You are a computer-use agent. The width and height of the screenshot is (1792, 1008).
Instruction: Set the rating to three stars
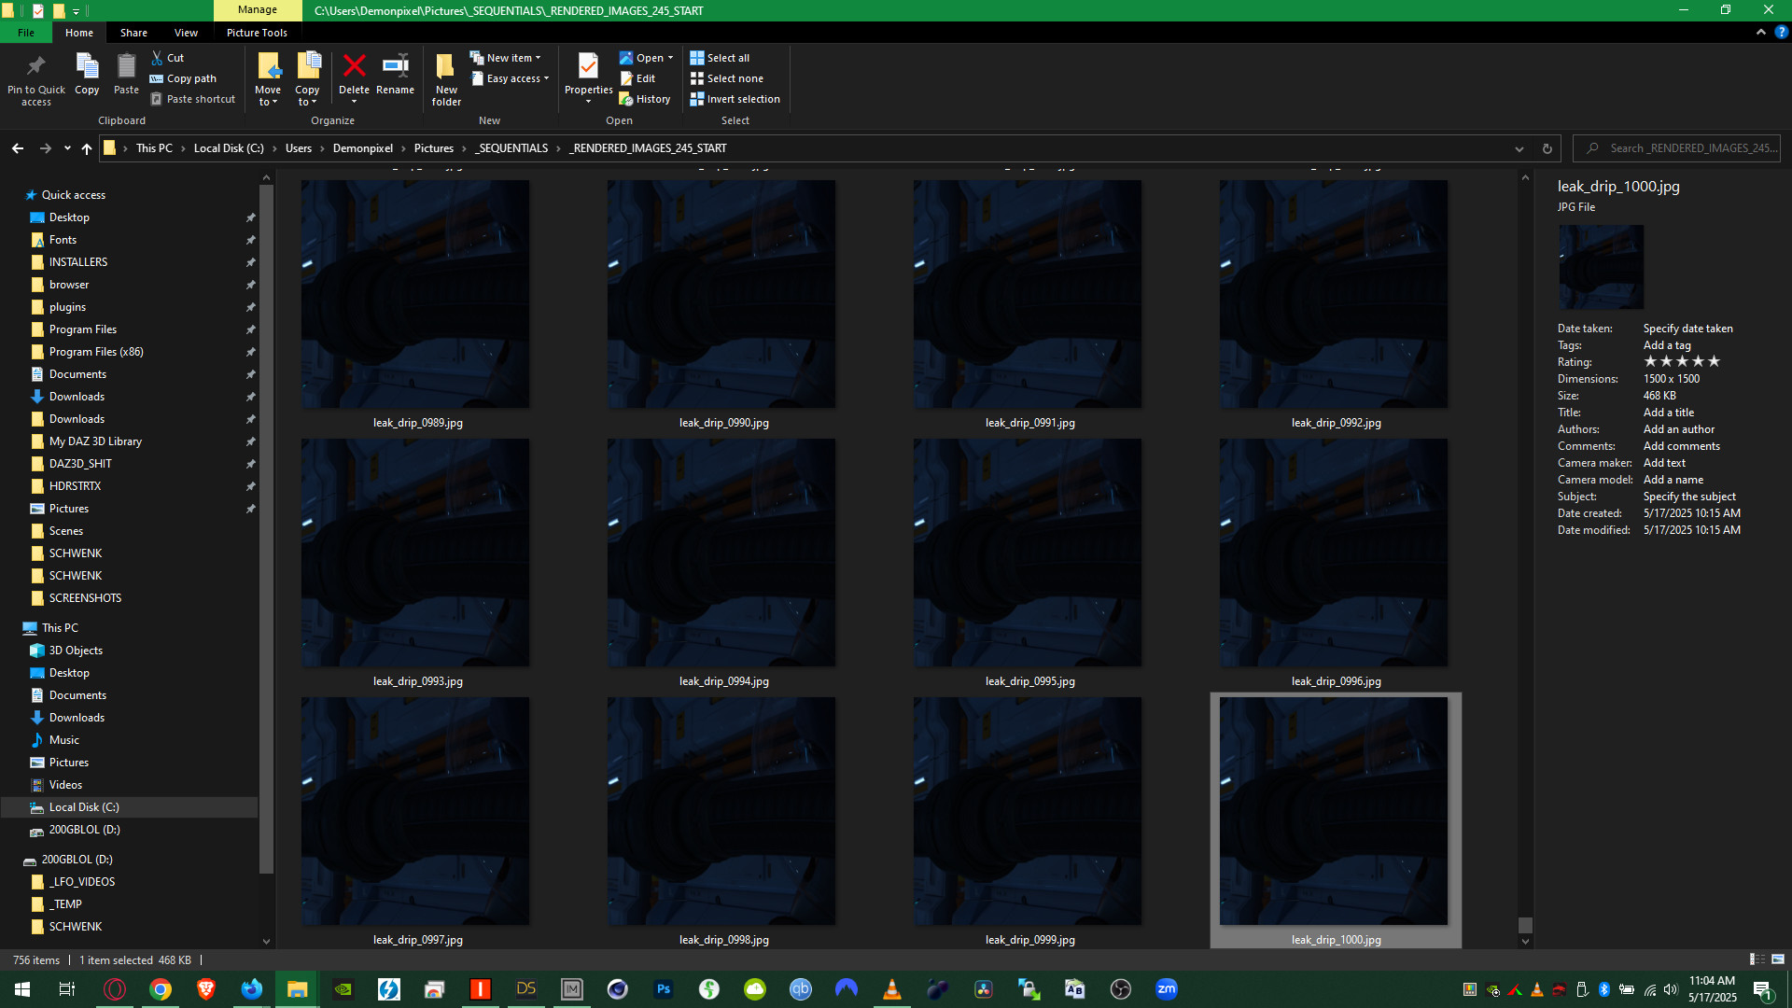click(1682, 361)
